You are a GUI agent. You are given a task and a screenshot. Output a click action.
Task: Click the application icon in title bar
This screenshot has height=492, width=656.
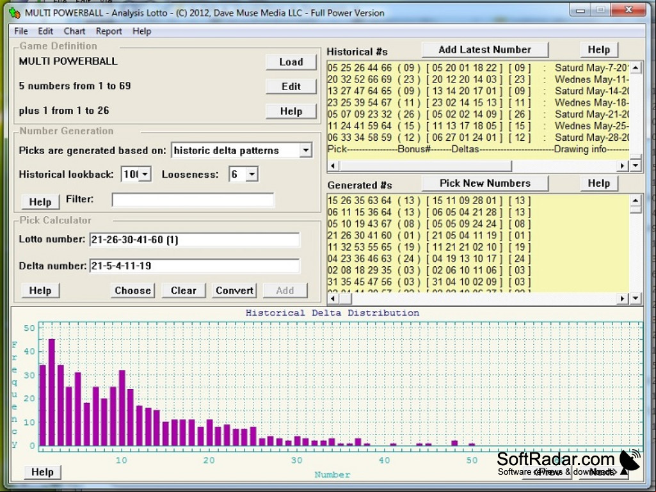(x=15, y=13)
